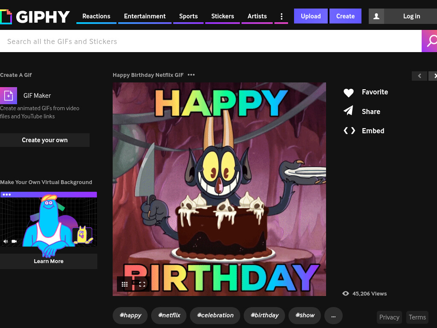Select the #celebration tag
437x328 pixels.
point(215,316)
